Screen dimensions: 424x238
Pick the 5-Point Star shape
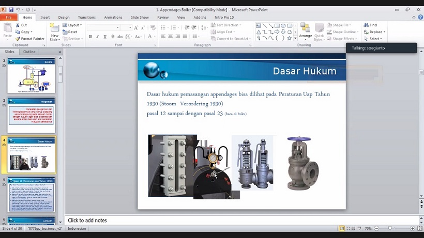click(x=290, y=38)
